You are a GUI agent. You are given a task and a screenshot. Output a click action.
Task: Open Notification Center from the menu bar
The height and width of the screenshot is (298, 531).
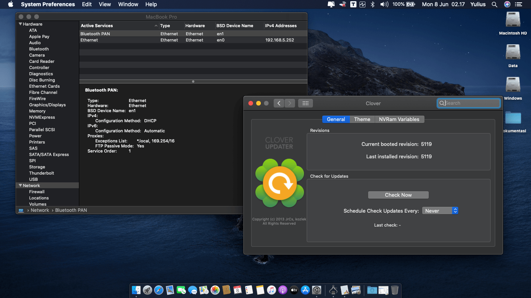tap(519, 4)
